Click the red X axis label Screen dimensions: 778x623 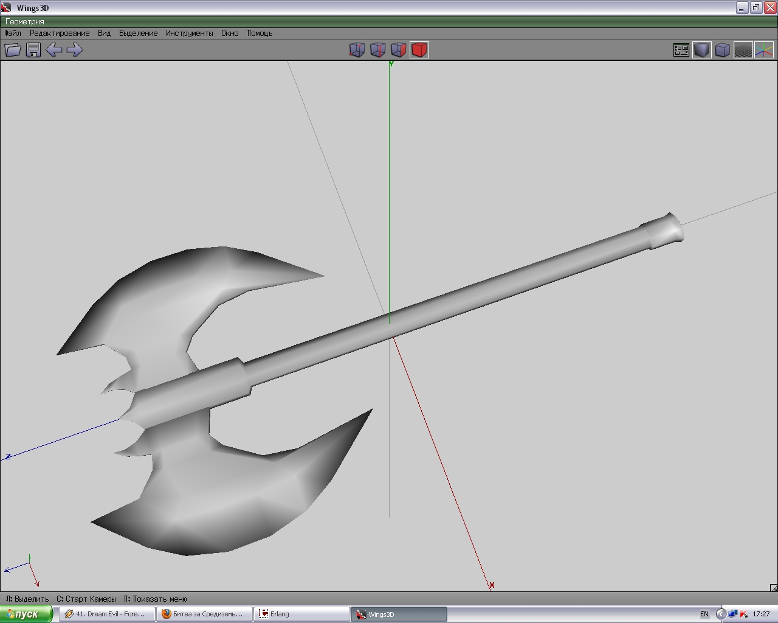pos(492,585)
